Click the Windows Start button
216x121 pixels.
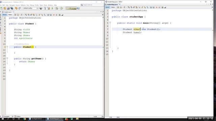[3, 119]
